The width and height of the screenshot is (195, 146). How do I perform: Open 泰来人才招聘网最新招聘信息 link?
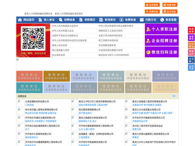[38, 14]
